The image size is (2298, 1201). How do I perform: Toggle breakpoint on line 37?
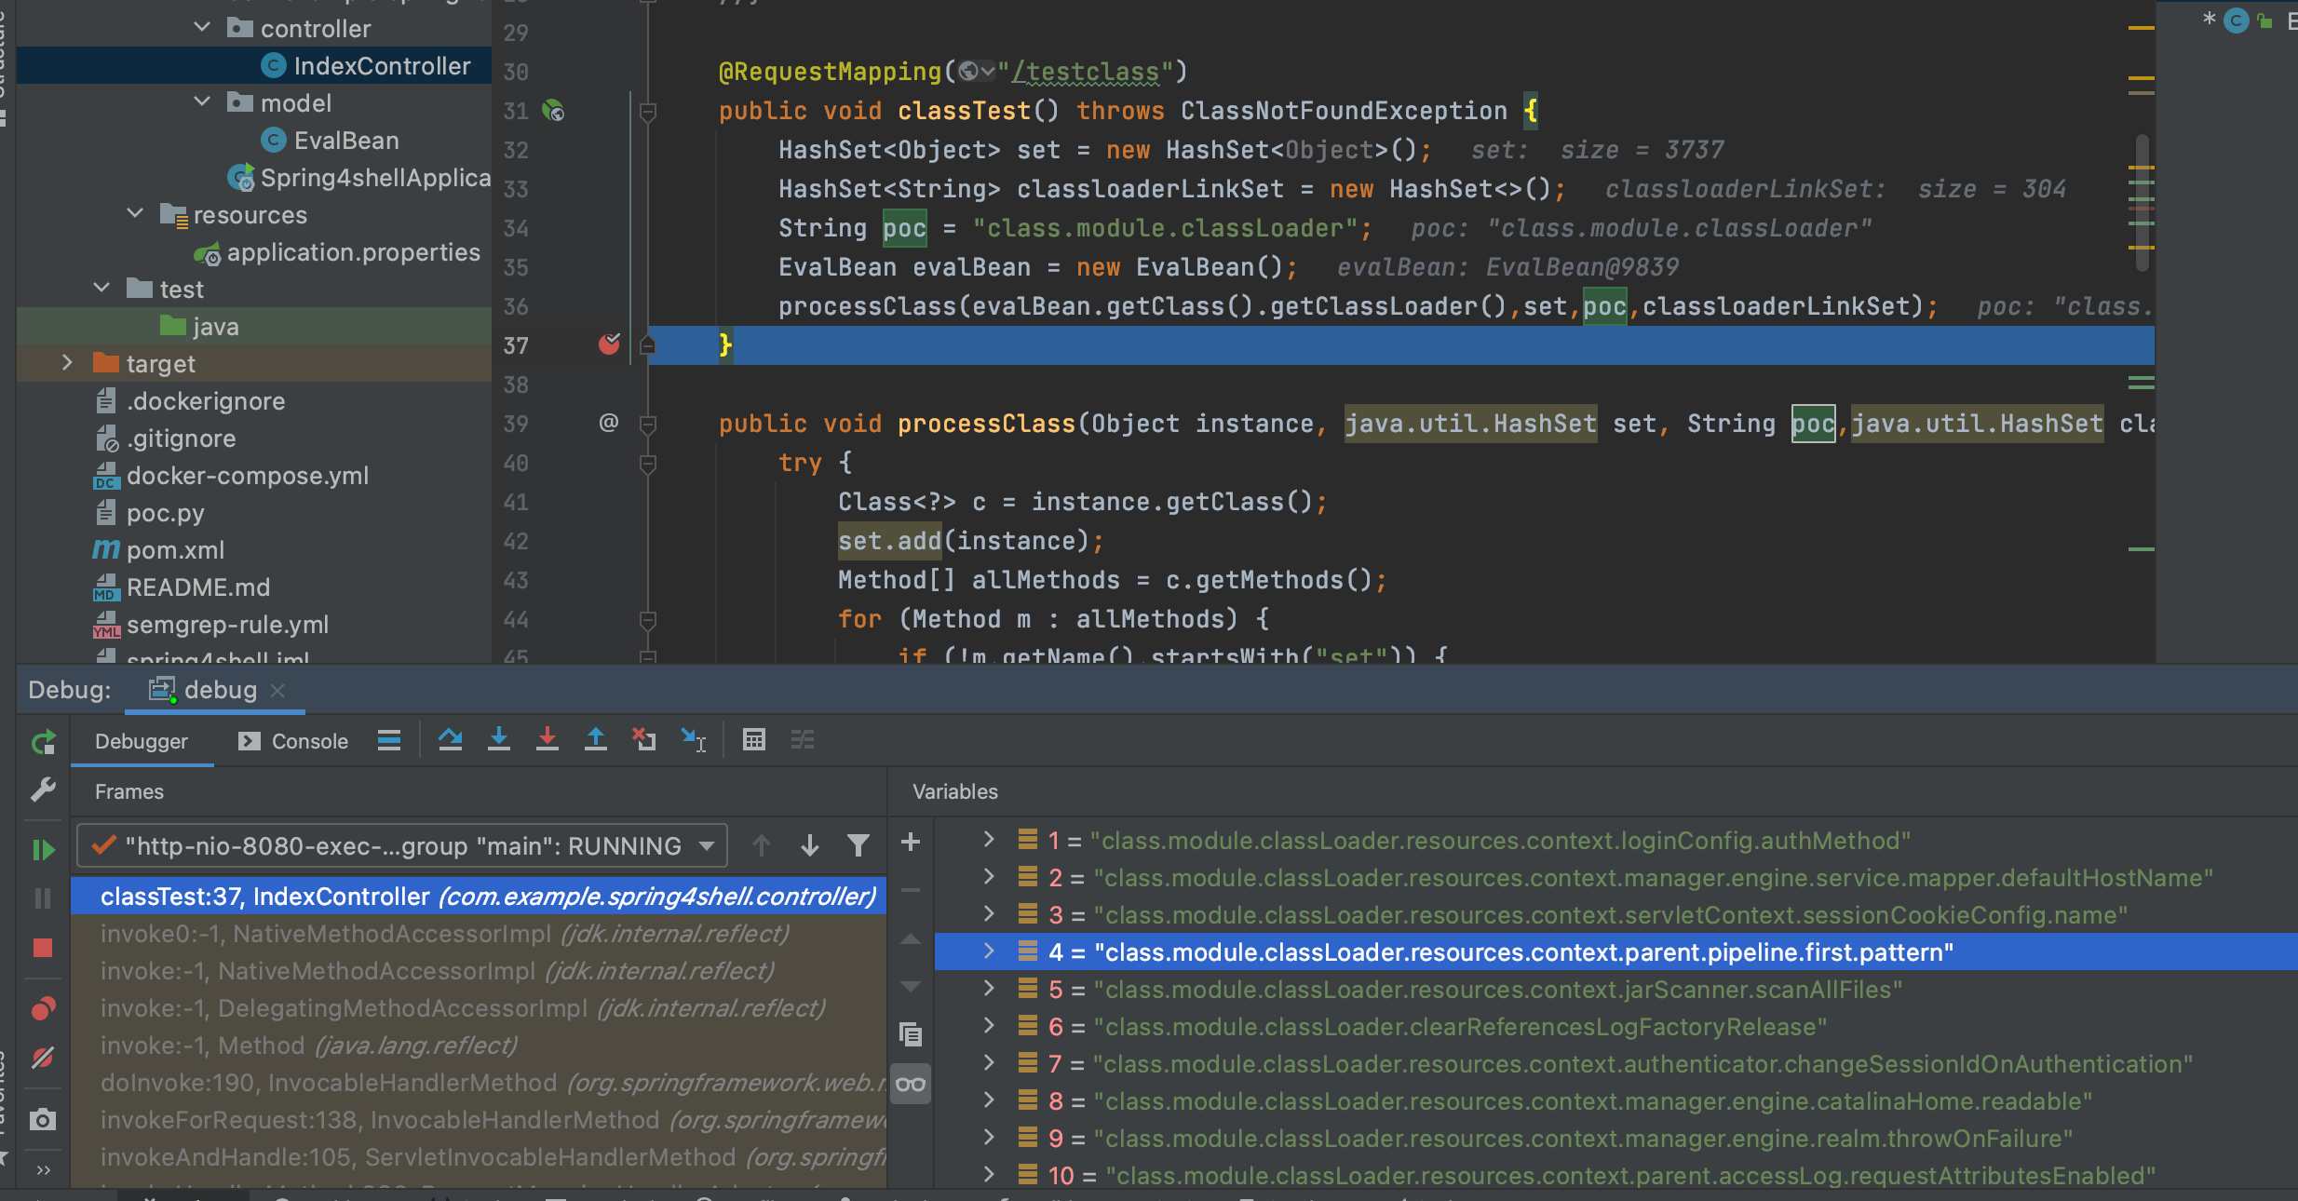tap(609, 344)
